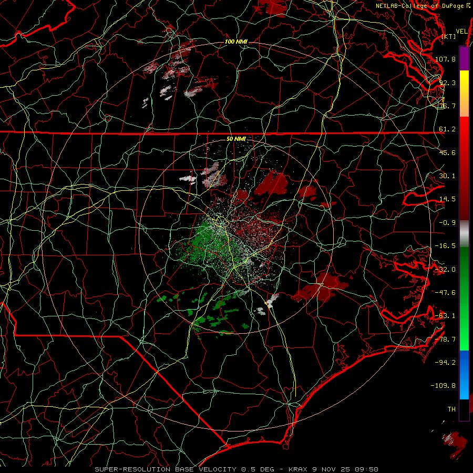Screen dimensions: 473x473
Task: Click the 92.3 velocity scale value
Action: pos(447,83)
